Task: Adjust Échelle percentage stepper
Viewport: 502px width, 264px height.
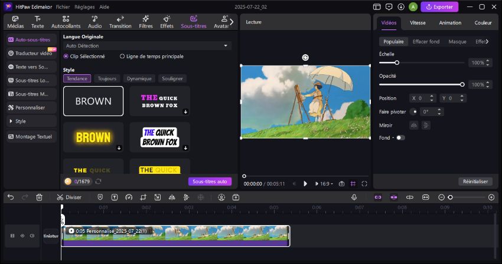Action: click(488, 62)
